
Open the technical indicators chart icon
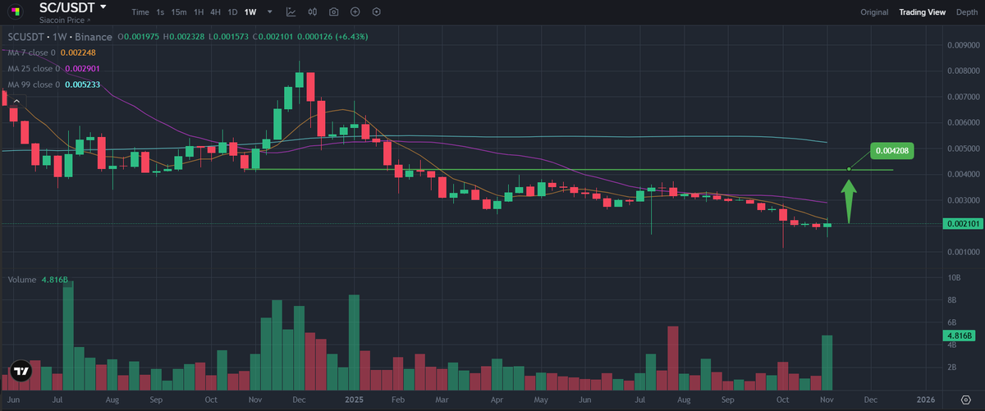pyautogui.click(x=291, y=12)
